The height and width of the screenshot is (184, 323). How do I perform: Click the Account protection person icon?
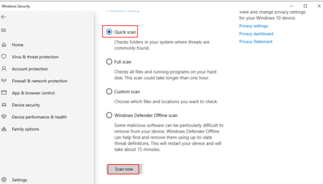point(4,69)
